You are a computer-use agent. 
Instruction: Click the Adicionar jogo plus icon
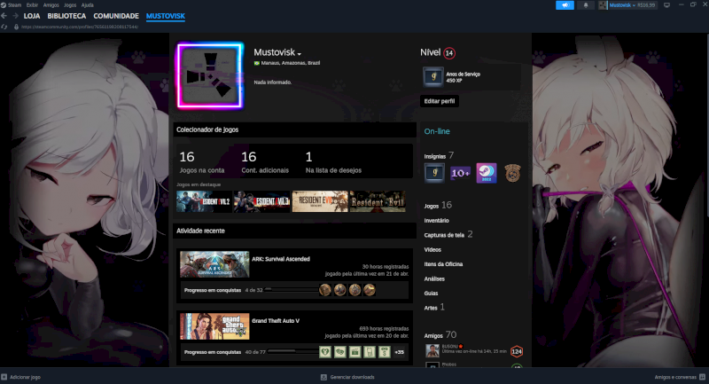tap(4, 377)
